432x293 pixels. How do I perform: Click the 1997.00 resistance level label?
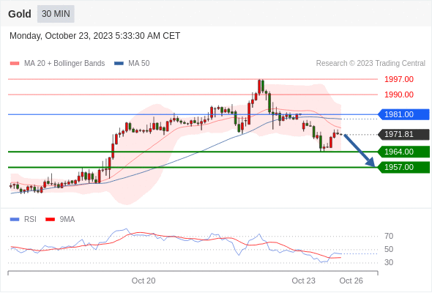(399, 79)
